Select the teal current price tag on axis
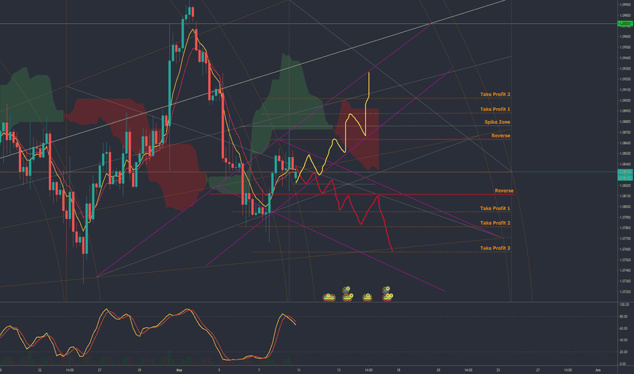The width and height of the screenshot is (634, 374). tap(625, 175)
